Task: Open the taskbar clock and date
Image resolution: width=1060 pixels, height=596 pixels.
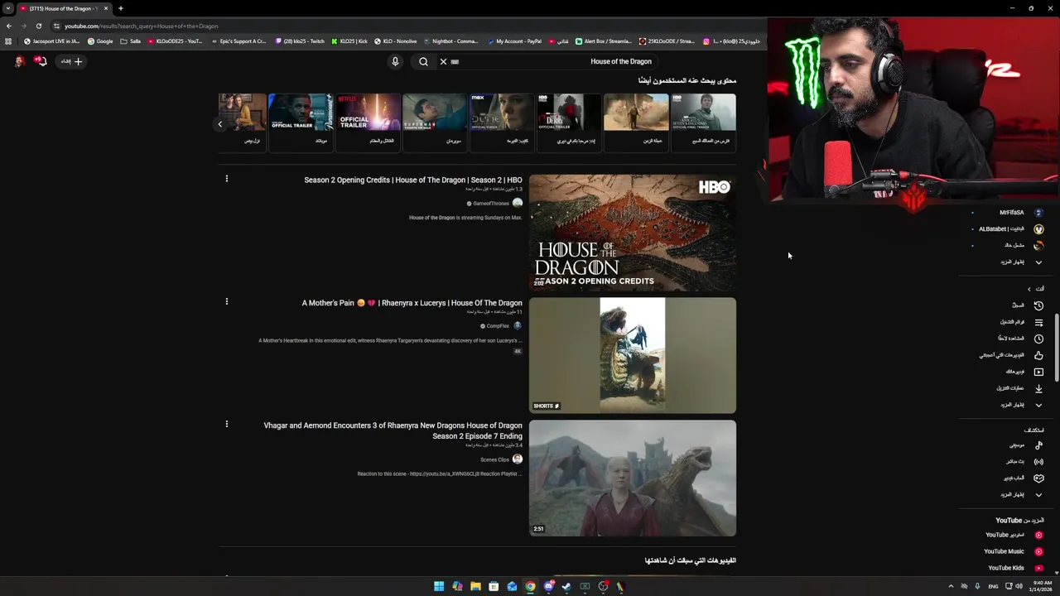Action: pos(1040,586)
